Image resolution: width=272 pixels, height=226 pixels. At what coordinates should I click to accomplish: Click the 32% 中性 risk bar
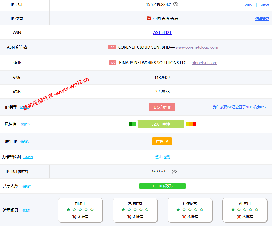coord(161,124)
